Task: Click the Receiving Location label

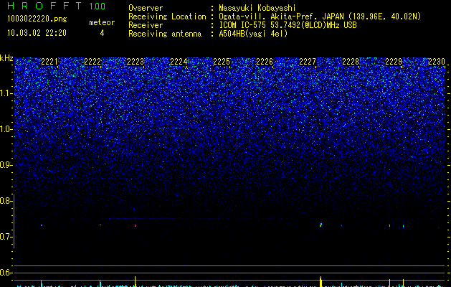Action: click(167, 17)
